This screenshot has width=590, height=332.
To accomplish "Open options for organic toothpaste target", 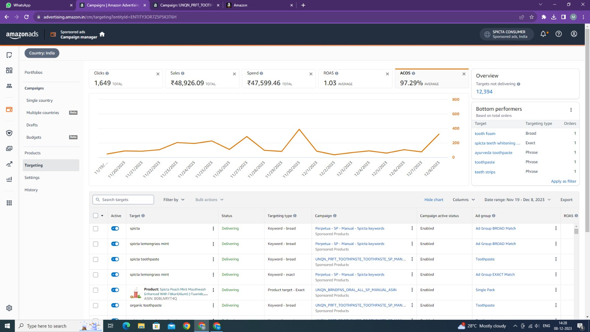I will click(213, 305).
